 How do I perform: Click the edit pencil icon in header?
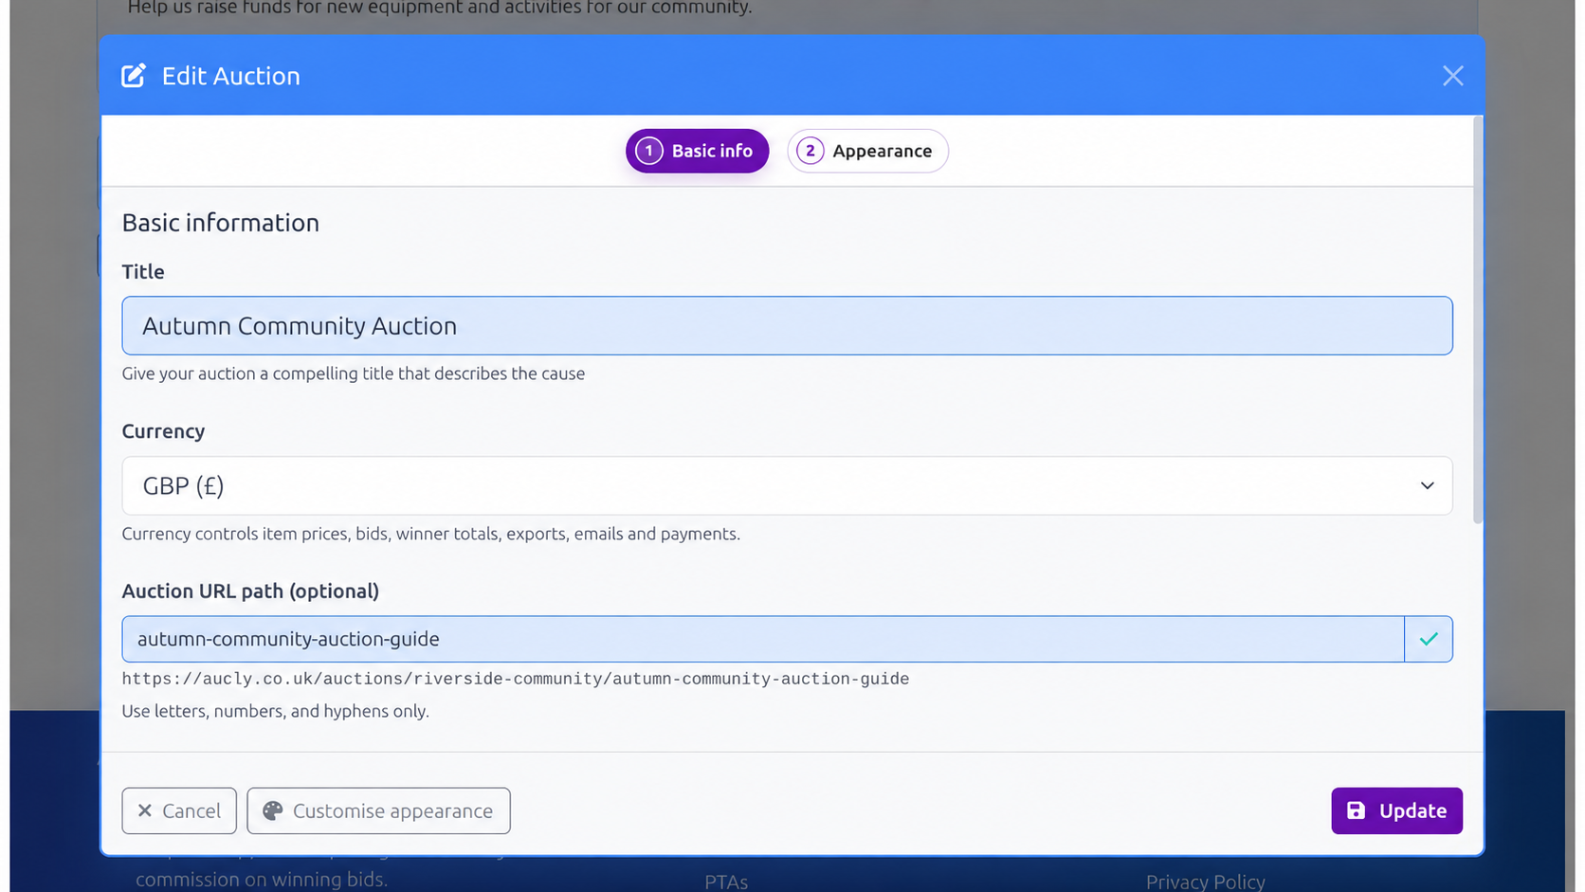(134, 75)
